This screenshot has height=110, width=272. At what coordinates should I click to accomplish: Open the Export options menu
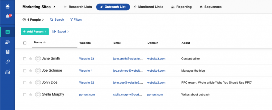61,32
